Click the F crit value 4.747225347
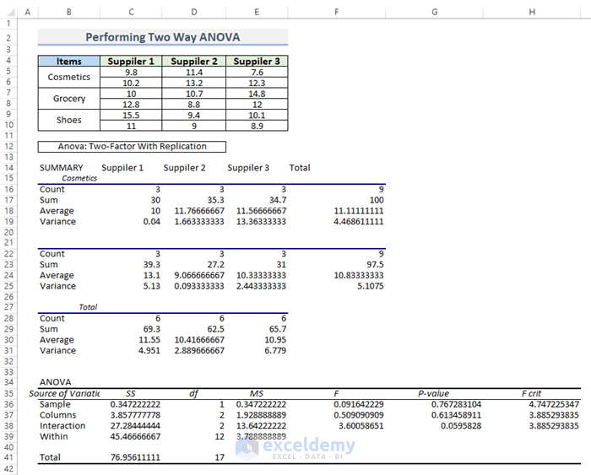Screen dimensions: 591x475 point(554,404)
